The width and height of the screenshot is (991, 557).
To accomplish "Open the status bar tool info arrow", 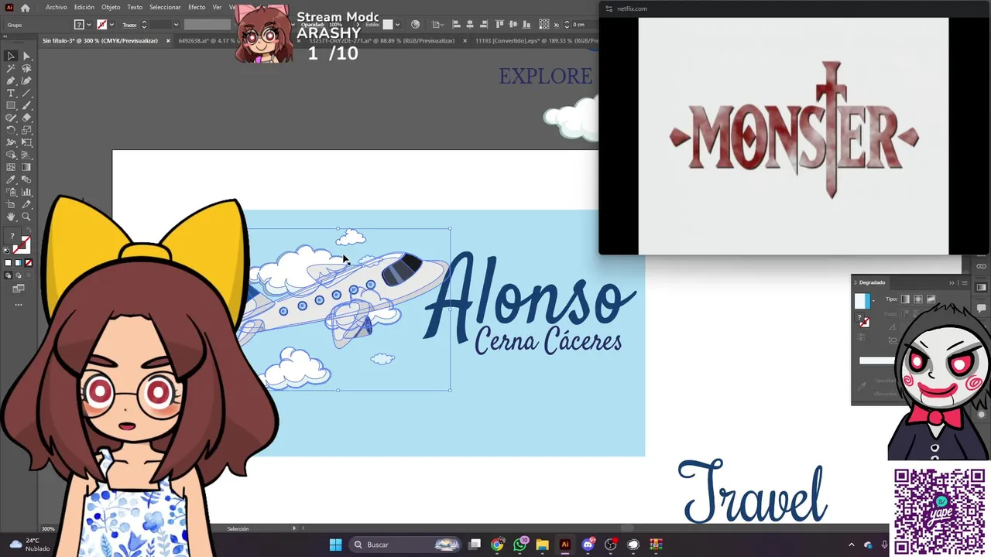I will coord(294,528).
